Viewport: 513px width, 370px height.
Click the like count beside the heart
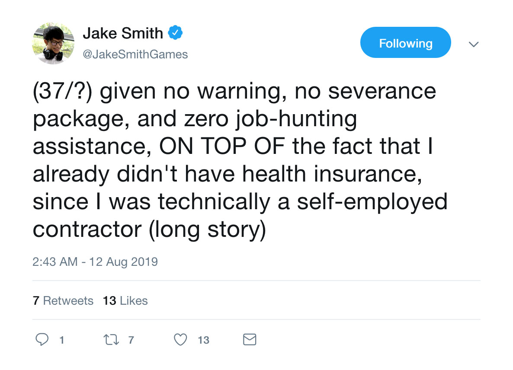click(x=203, y=340)
